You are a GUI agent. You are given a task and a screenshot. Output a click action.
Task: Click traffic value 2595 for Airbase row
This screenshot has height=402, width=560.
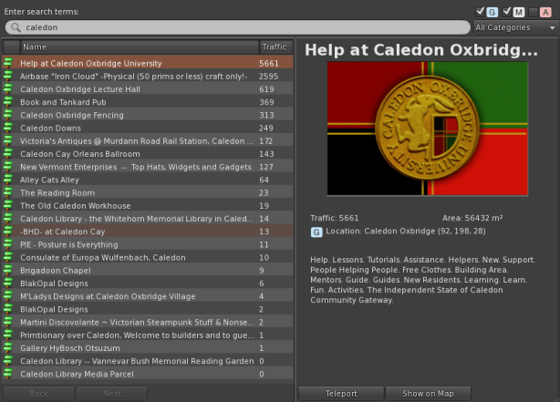268,77
